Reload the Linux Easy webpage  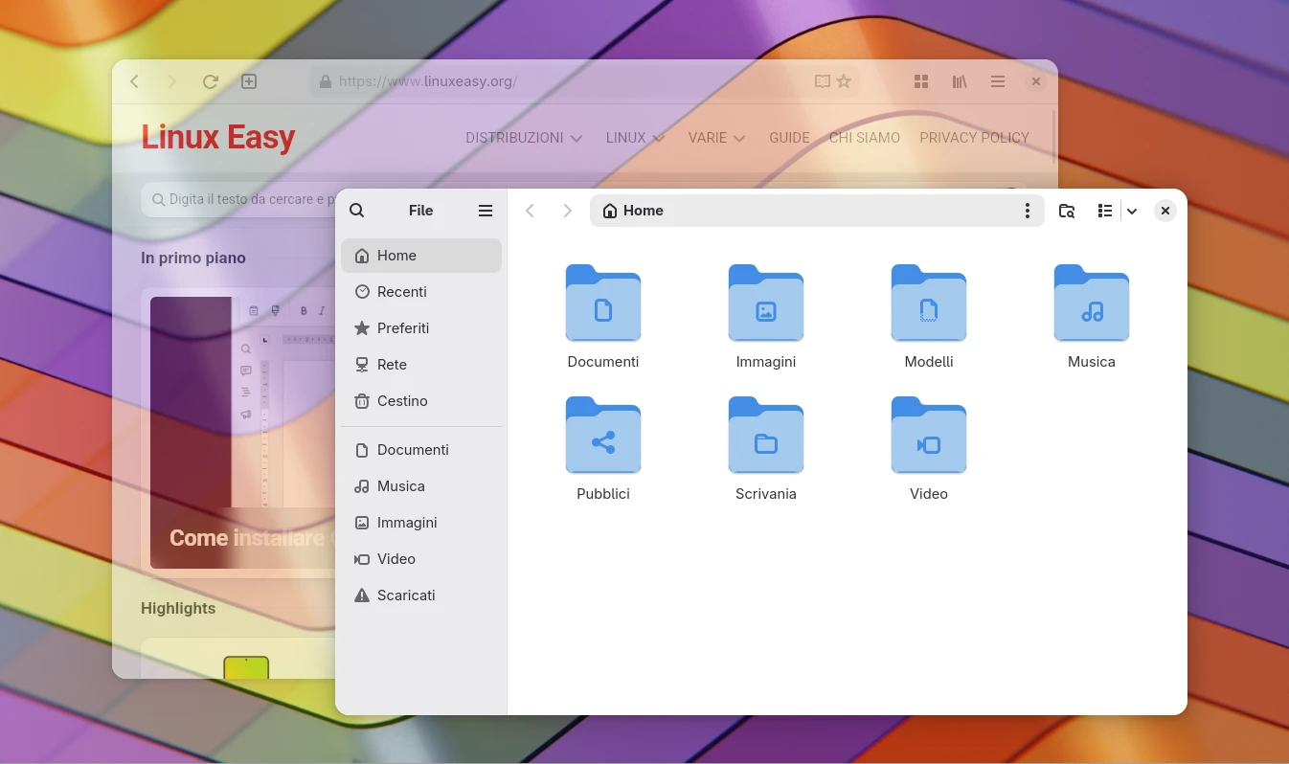click(210, 81)
